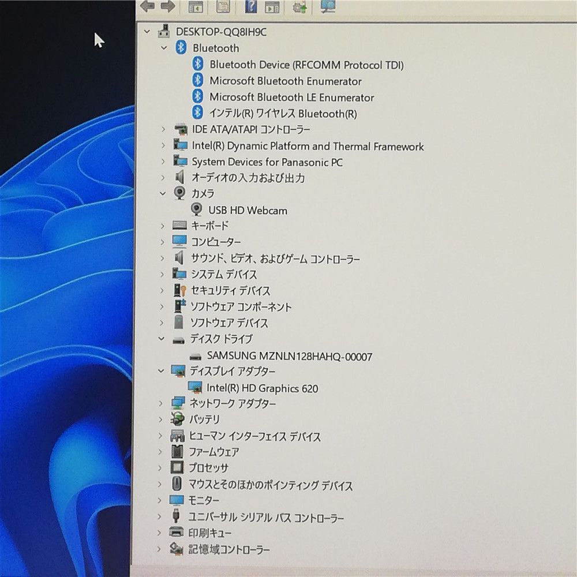Click the プロセッサ label

(209, 468)
